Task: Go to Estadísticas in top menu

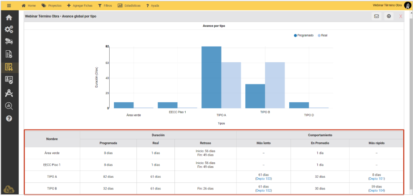Action: tap(130, 6)
